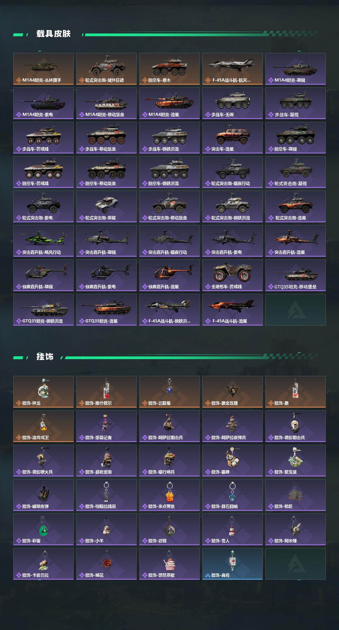Choose the 突击直升机-飓风行动 green helicopter
339x630 pixels.
point(43,241)
